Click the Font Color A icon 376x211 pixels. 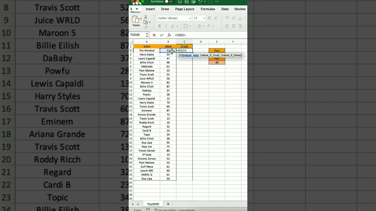point(209,26)
